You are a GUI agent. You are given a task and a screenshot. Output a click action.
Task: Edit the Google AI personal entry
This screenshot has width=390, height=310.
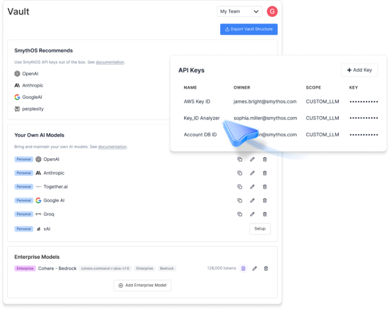[x=252, y=200]
